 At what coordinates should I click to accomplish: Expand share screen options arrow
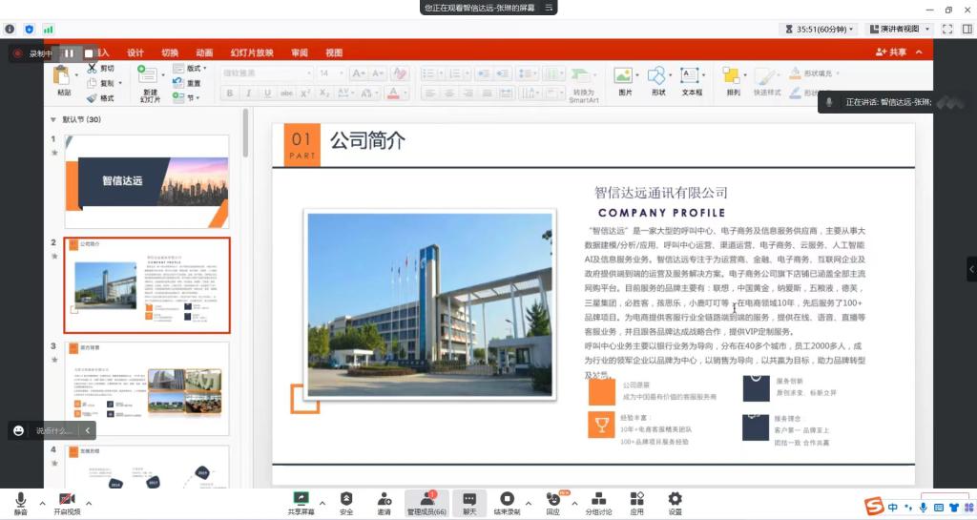tap(322, 503)
